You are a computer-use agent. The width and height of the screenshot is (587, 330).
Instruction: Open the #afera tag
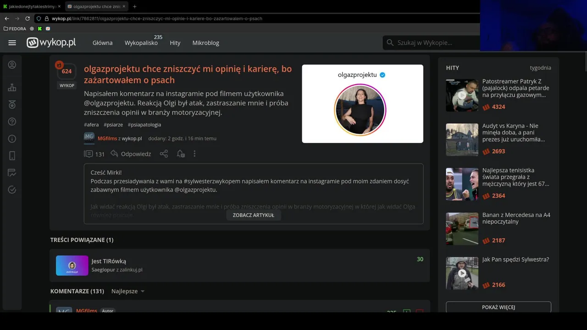(x=91, y=125)
